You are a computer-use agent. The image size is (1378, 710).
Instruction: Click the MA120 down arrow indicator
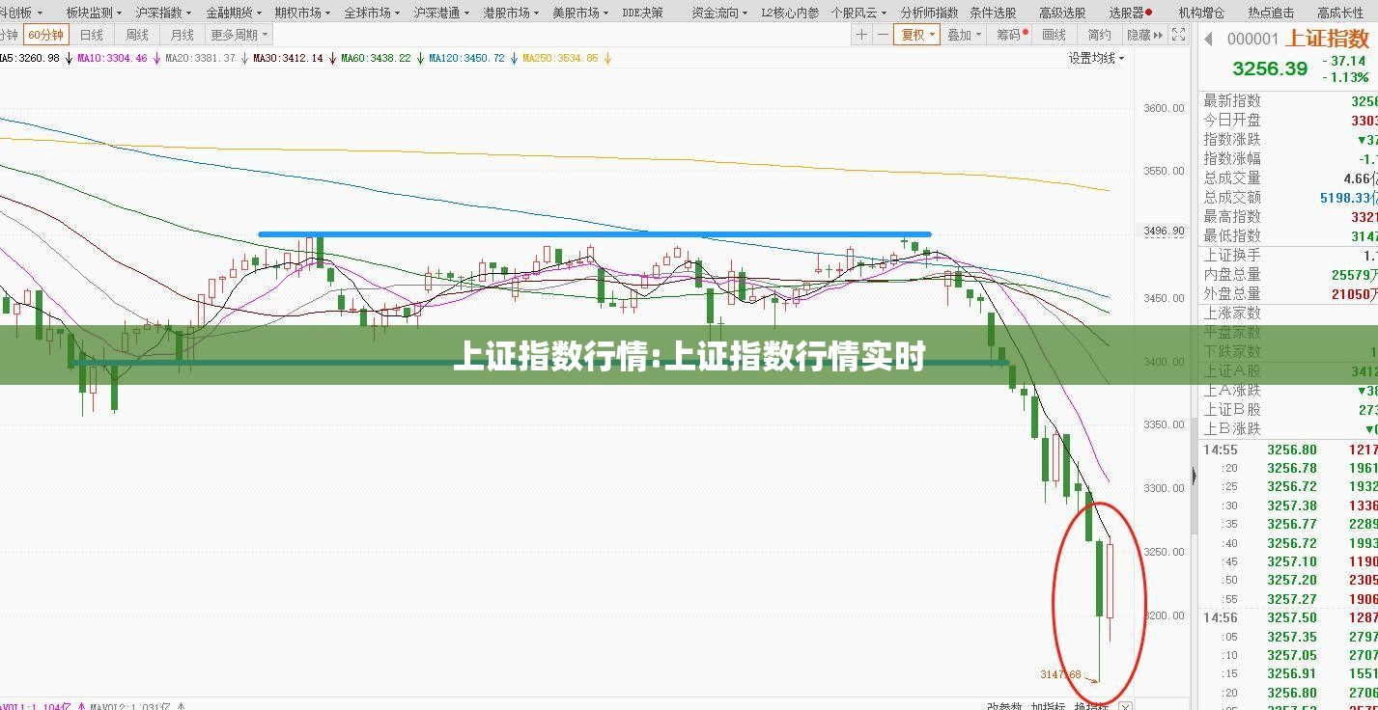click(513, 59)
